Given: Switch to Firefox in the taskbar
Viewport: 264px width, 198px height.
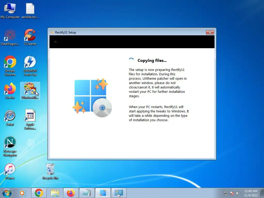Looking at the screenshot, I should [71, 193].
